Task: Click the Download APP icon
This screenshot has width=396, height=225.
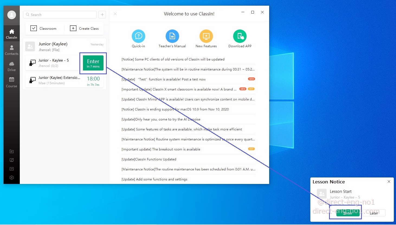Action: [x=240, y=36]
